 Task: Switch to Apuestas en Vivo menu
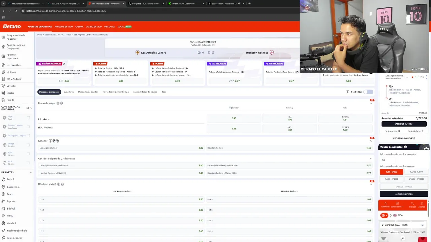coord(64,27)
